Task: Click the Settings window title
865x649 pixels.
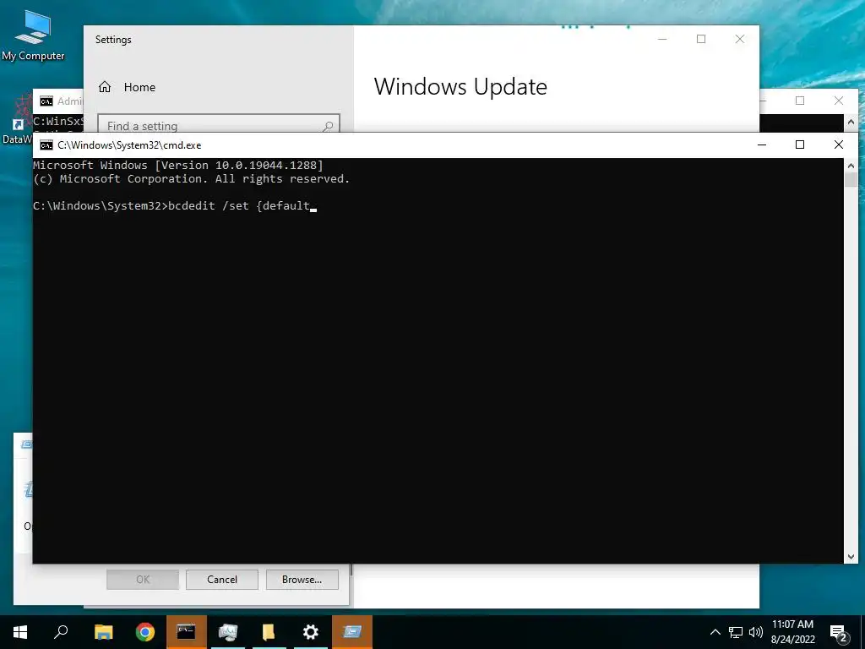Action: pos(113,40)
